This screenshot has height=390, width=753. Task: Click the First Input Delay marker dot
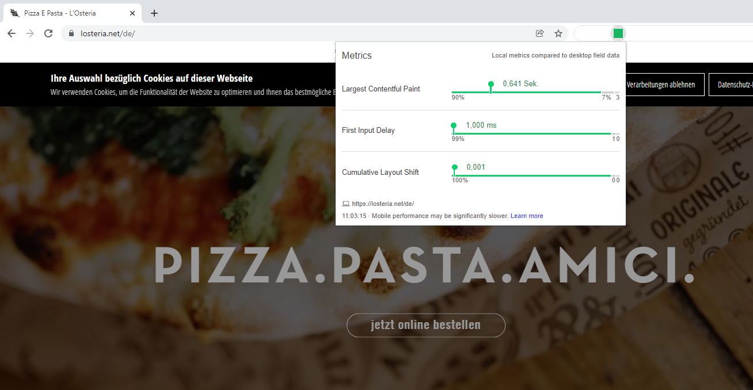pos(454,125)
